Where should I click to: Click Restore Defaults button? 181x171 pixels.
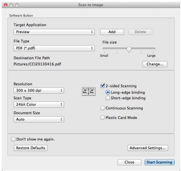[31, 148]
